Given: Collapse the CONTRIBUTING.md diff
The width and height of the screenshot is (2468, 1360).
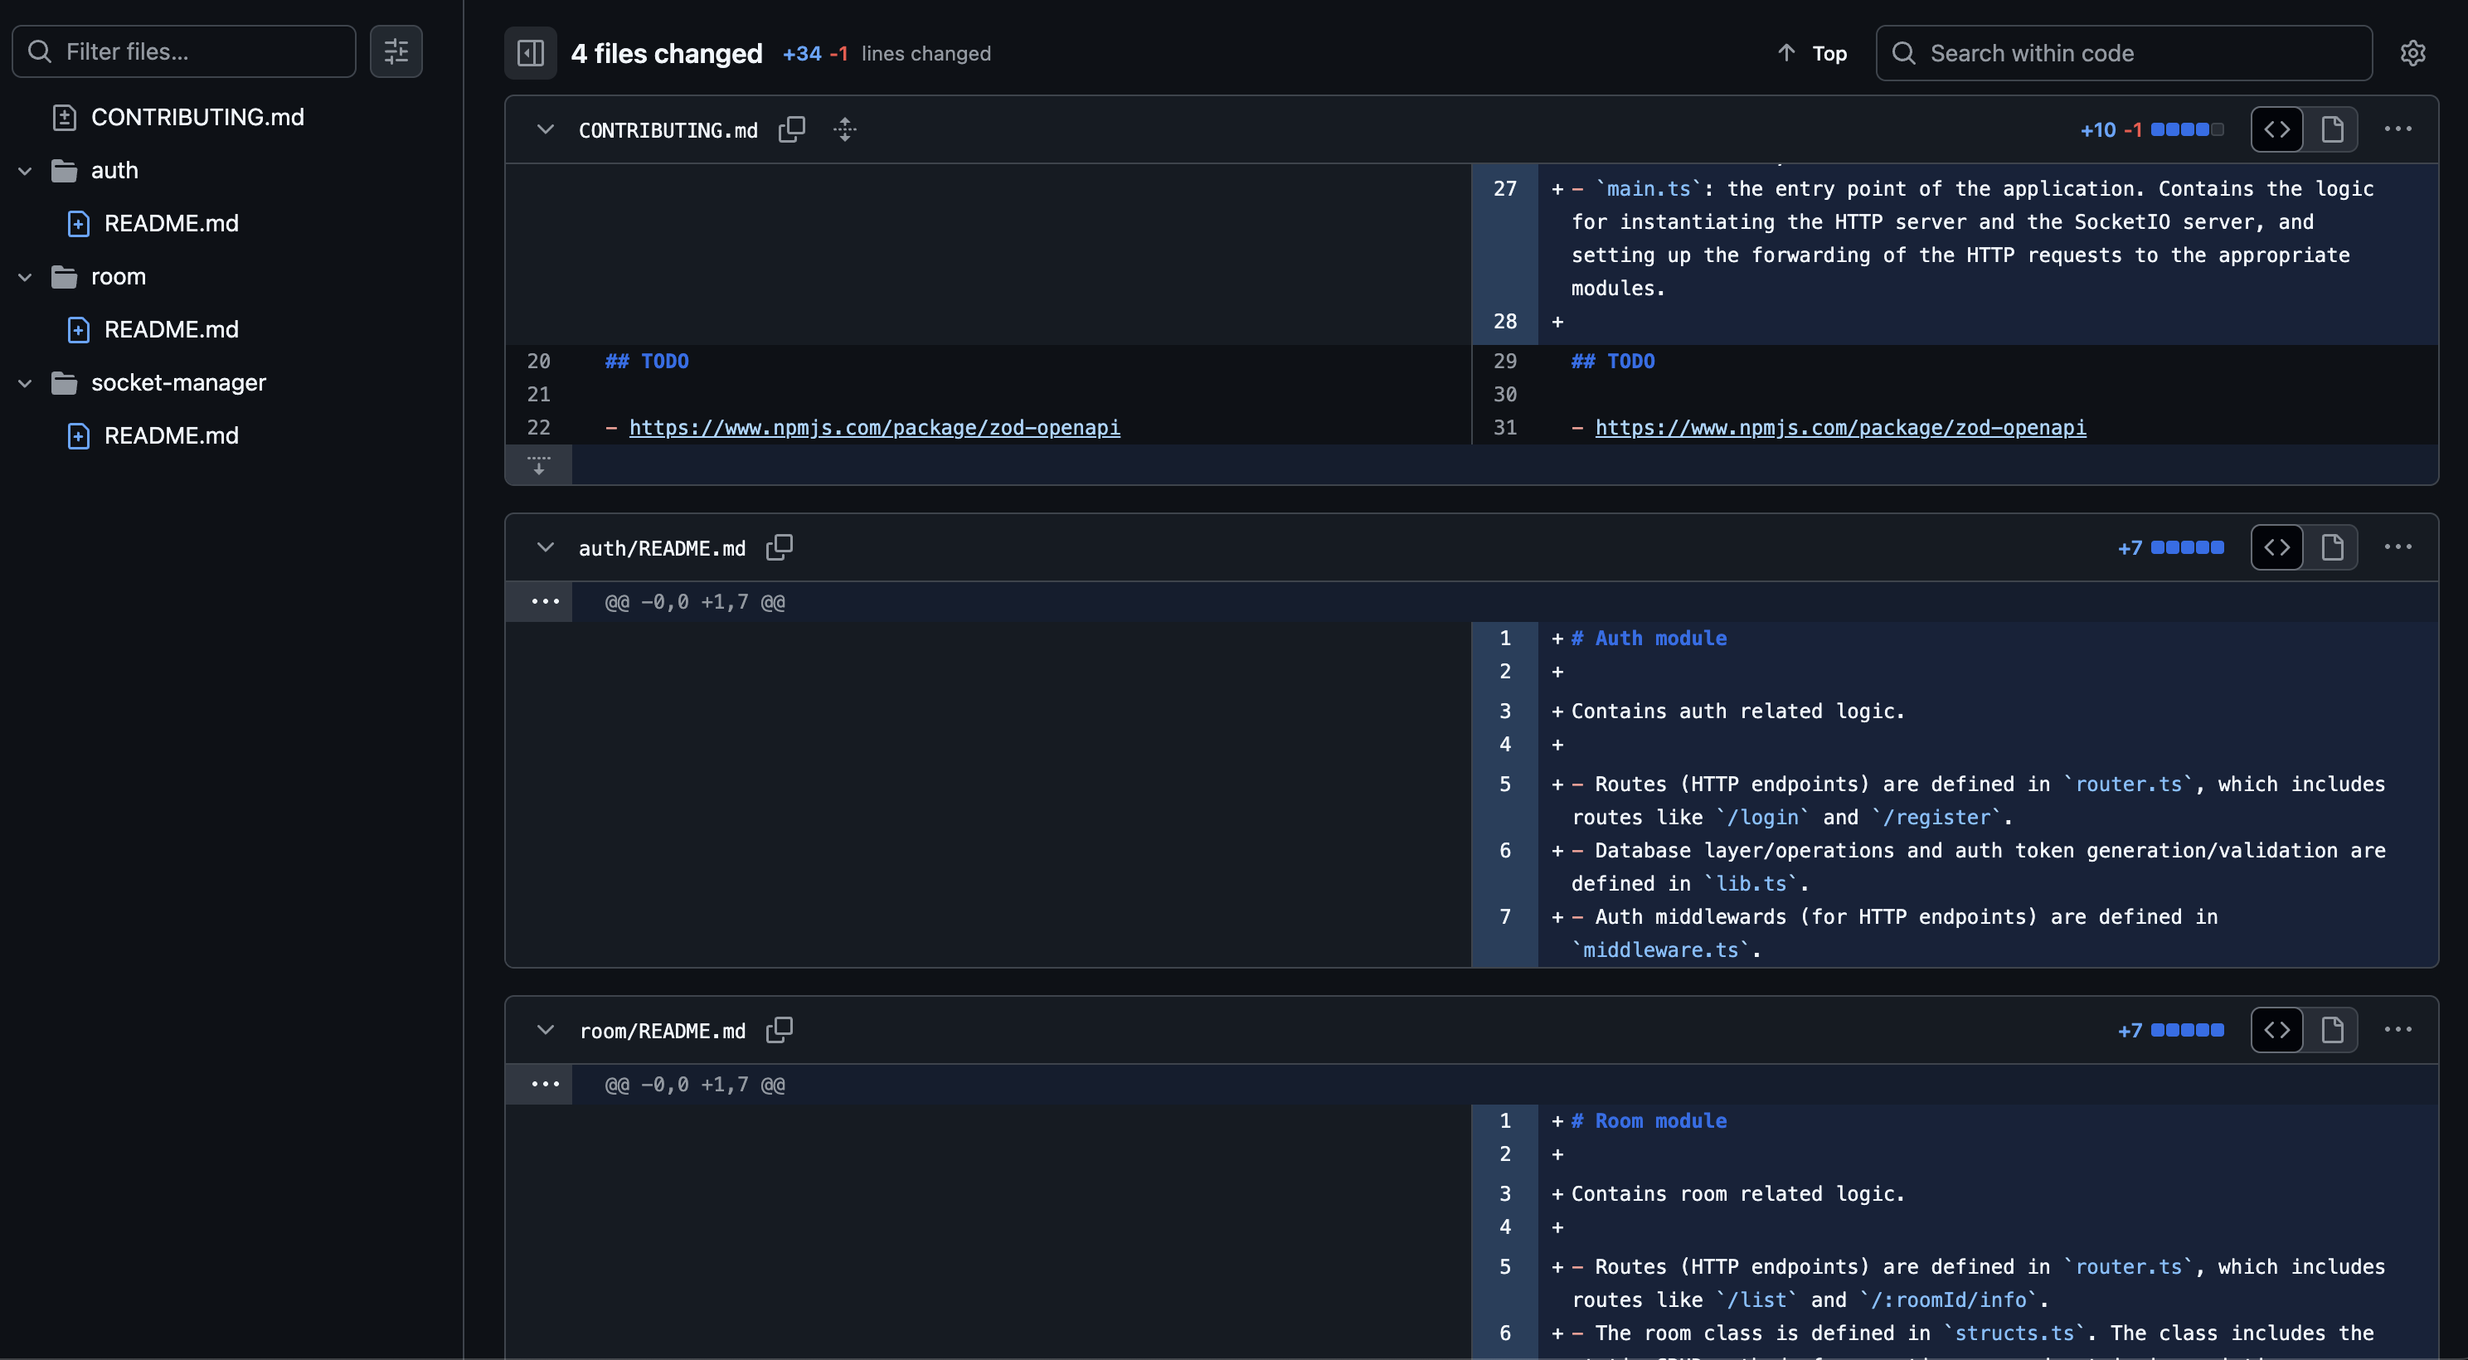Looking at the screenshot, I should click(545, 129).
